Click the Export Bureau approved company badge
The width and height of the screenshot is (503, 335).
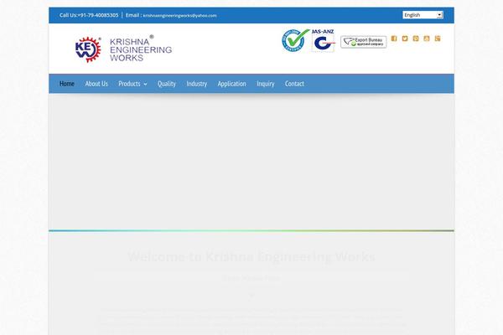click(363, 41)
